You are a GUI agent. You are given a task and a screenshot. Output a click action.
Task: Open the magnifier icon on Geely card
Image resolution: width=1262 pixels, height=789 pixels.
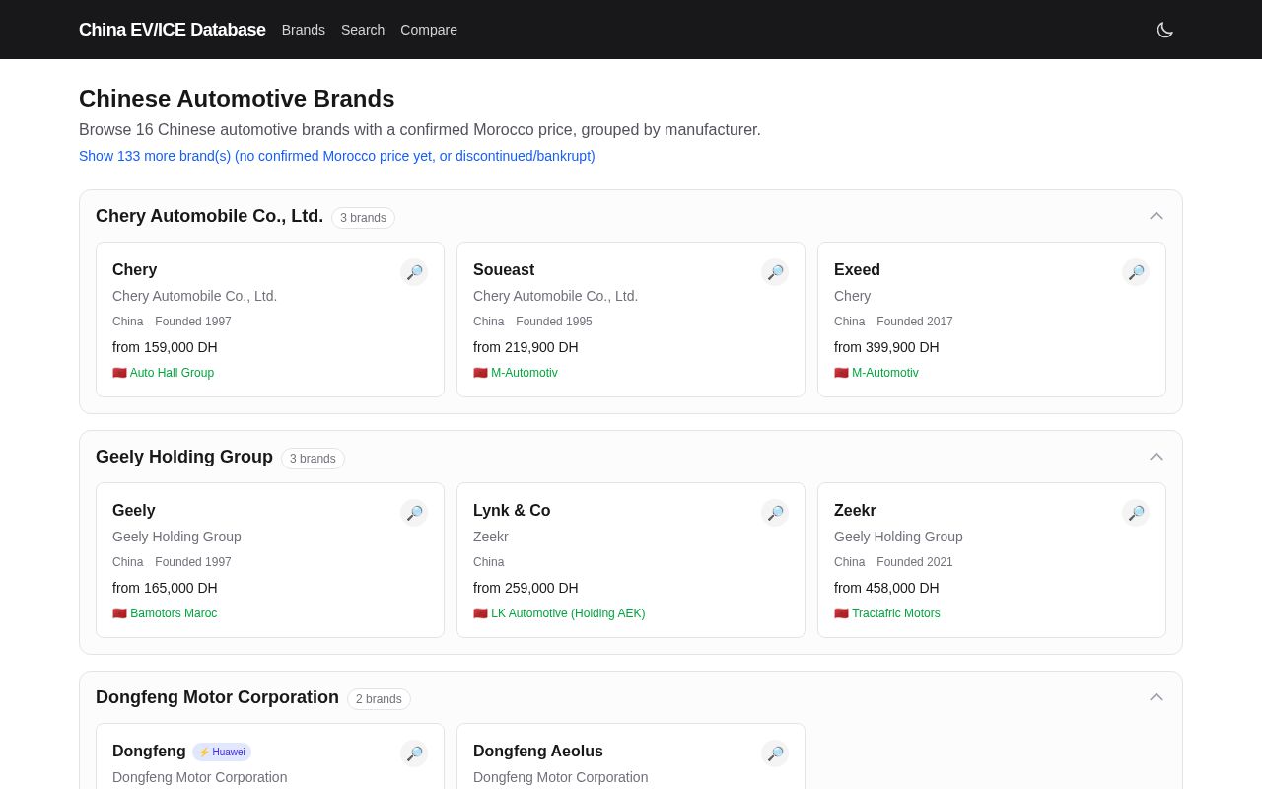click(x=414, y=513)
